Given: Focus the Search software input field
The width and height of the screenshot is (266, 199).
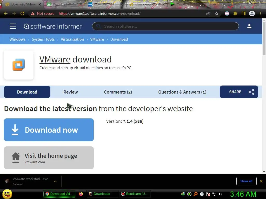Looking at the screenshot, I should coord(165,26).
